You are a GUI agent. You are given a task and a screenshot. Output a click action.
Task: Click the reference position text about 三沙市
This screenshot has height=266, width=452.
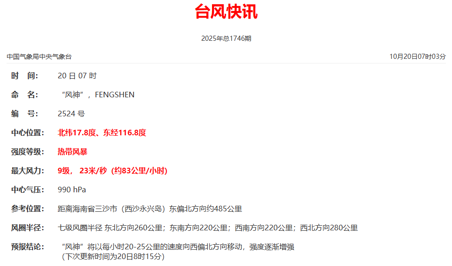pyautogui.click(x=150, y=209)
